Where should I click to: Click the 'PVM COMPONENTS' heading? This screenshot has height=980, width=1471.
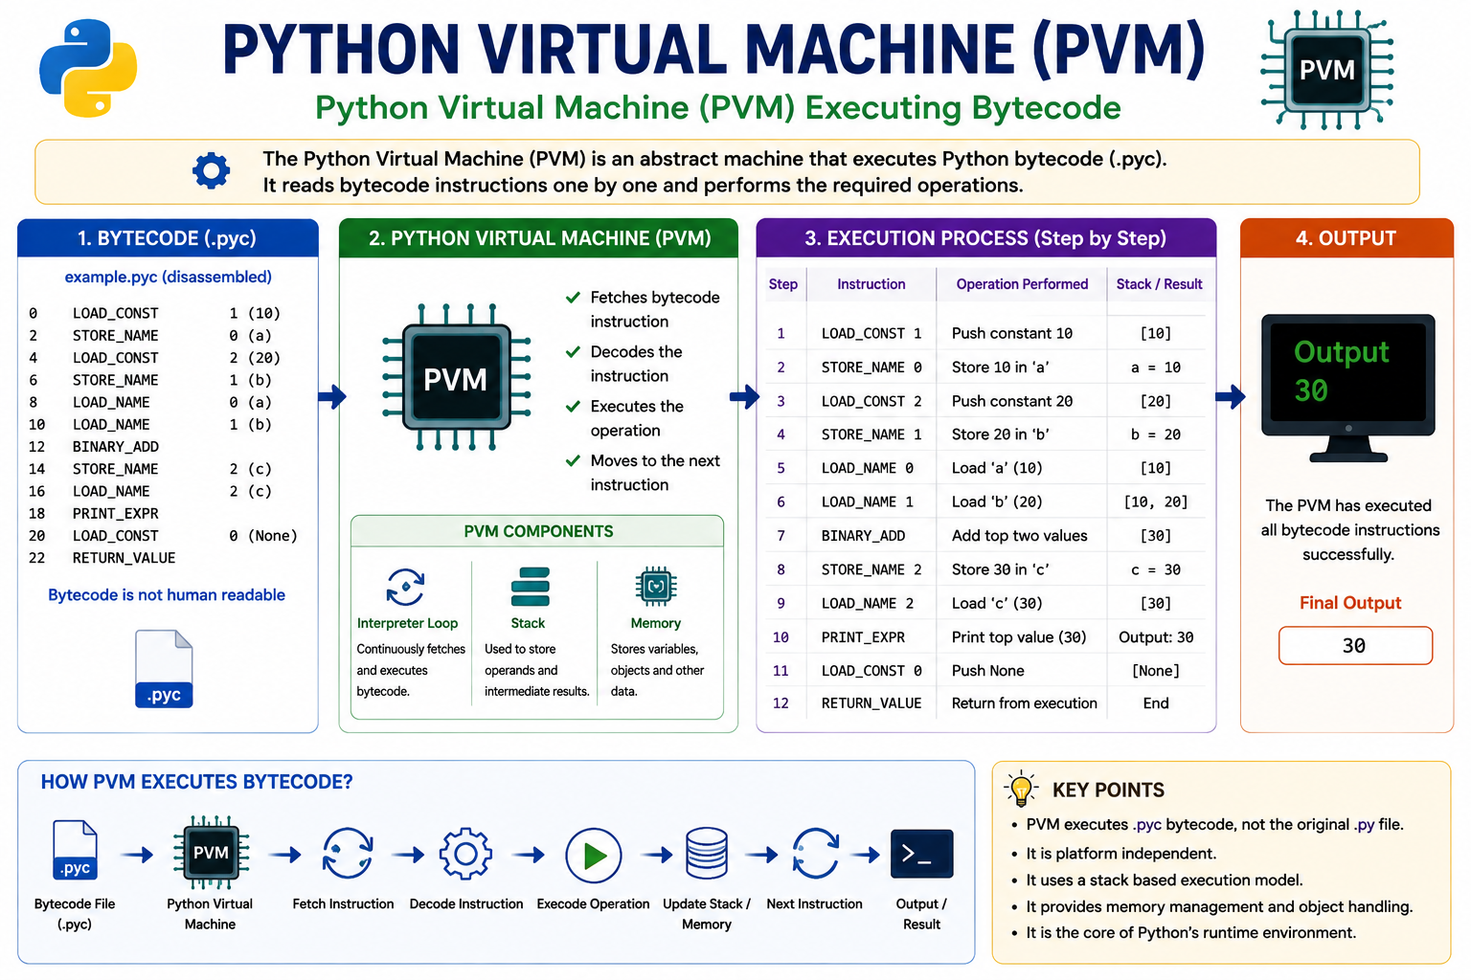[x=538, y=531]
